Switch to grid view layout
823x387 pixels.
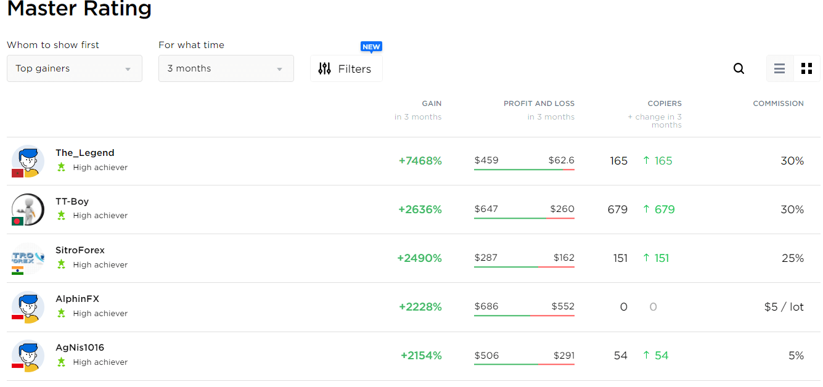(x=806, y=68)
